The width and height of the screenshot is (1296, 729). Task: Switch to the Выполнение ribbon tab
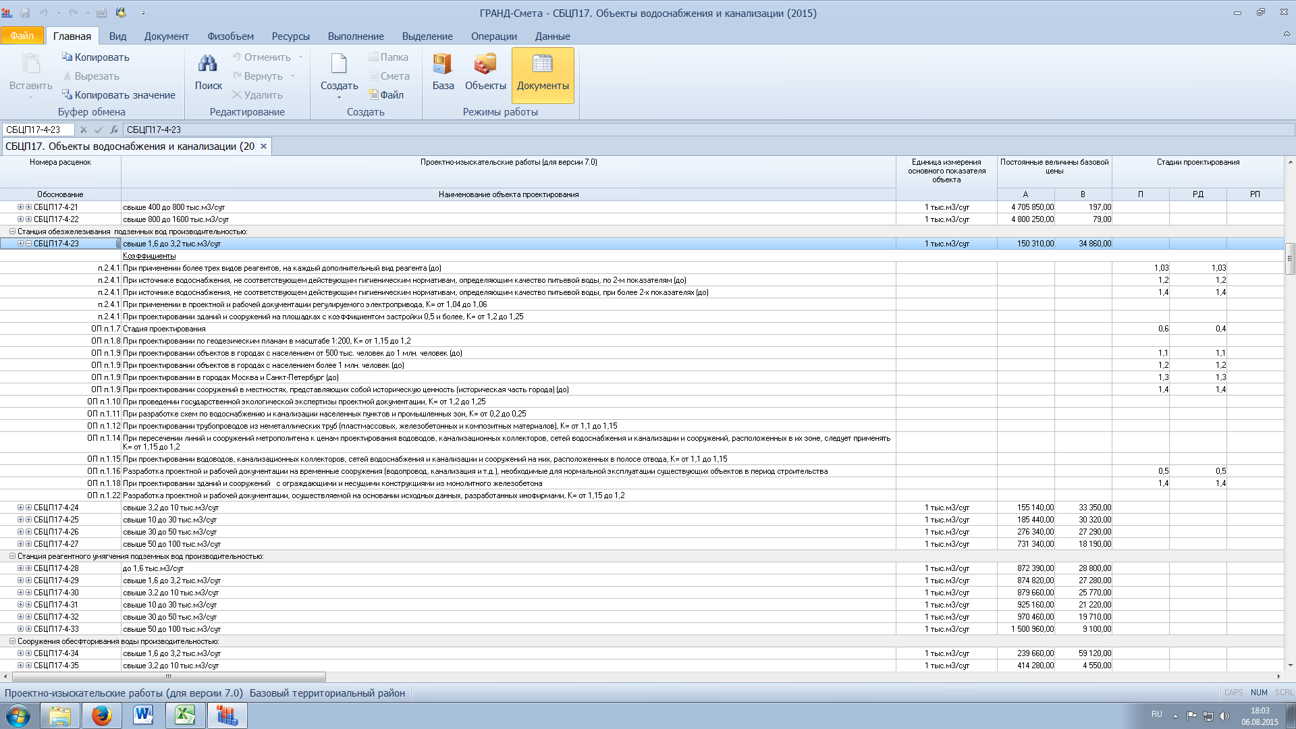coord(356,36)
